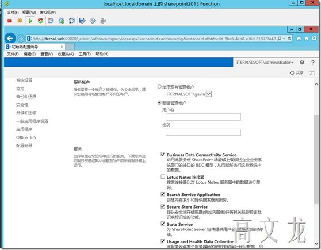Image resolution: width=321 pixels, height=250 pixels.
Task: Click the green play VM toolbar icon
Action: [30, 21]
